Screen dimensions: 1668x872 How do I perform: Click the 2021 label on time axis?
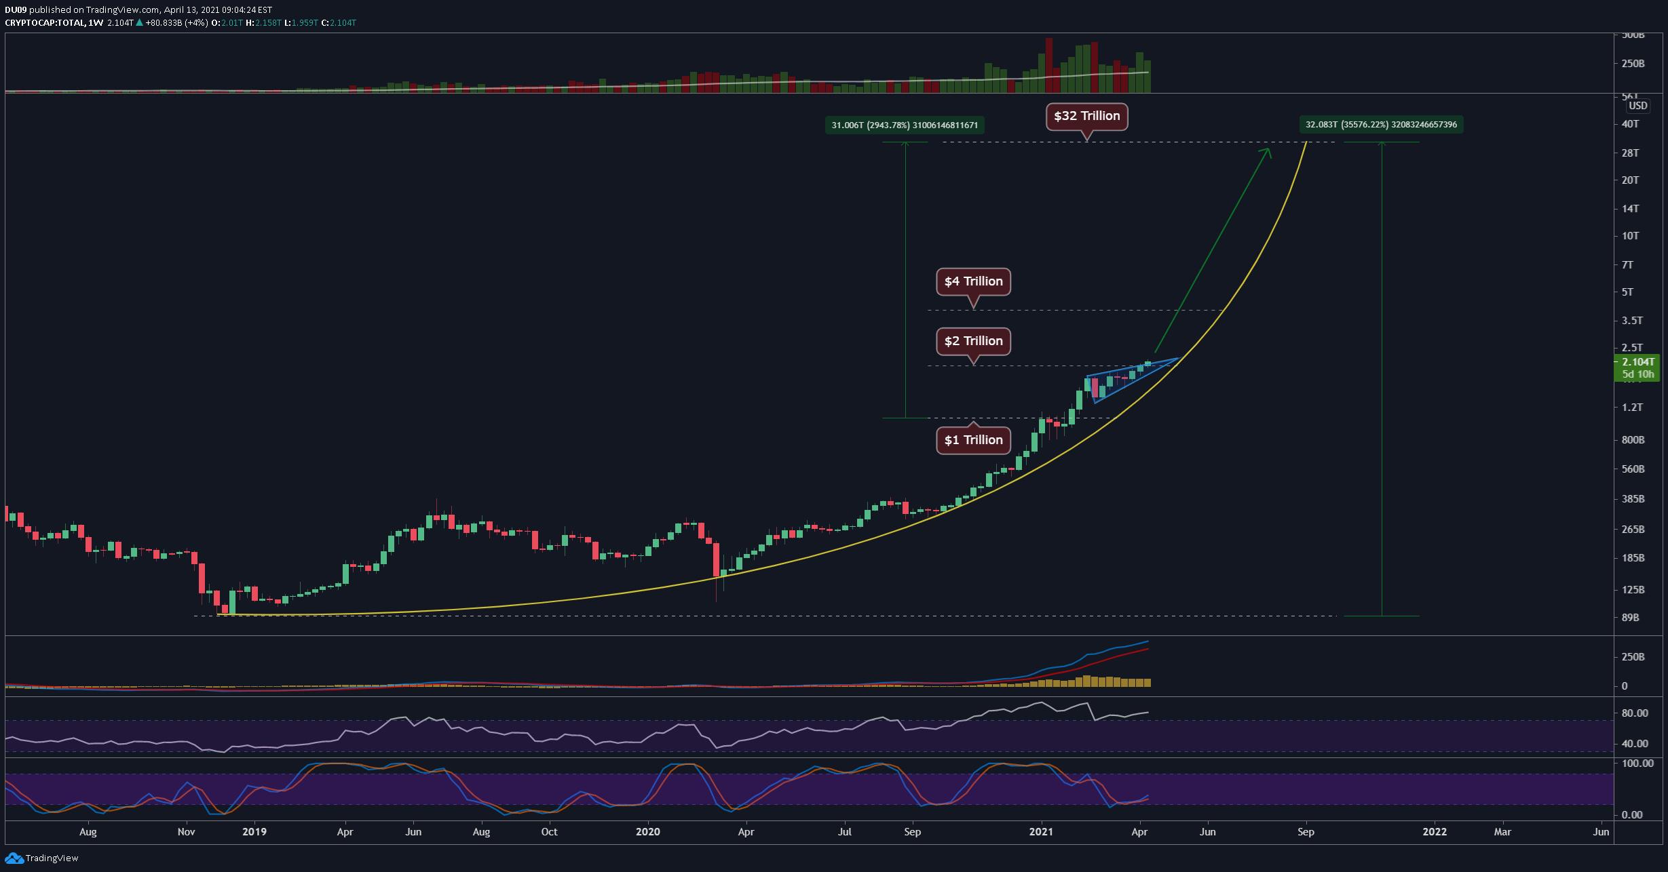[x=1041, y=832]
